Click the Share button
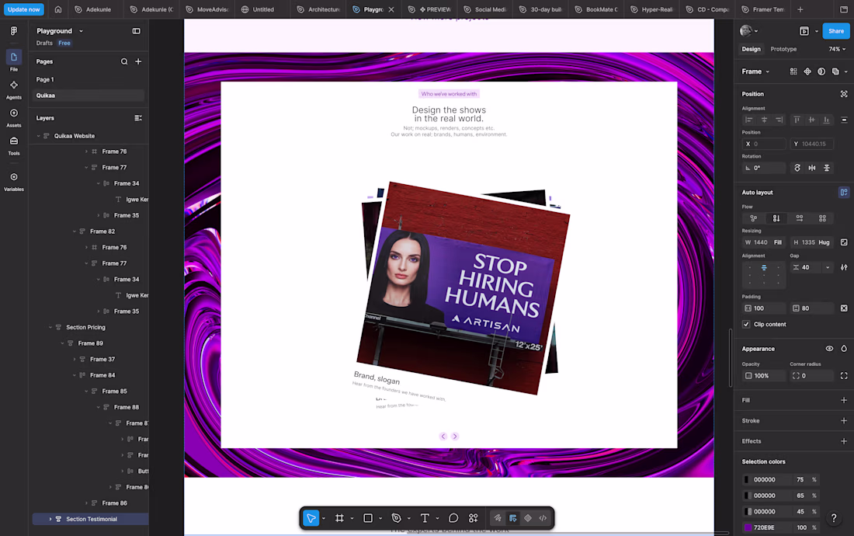The height and width of the screenshot is (536, 854). (835, 31)
